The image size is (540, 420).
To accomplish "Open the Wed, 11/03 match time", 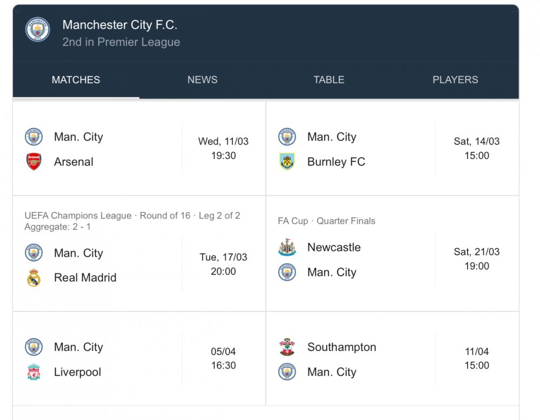I will (x=224, y=149).
